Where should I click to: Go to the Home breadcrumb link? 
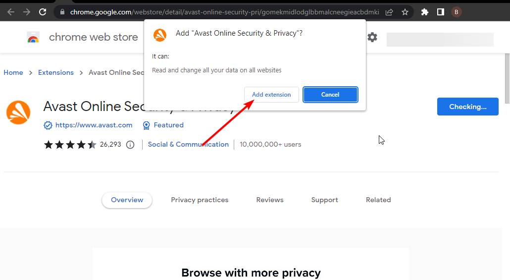(13, 72)
